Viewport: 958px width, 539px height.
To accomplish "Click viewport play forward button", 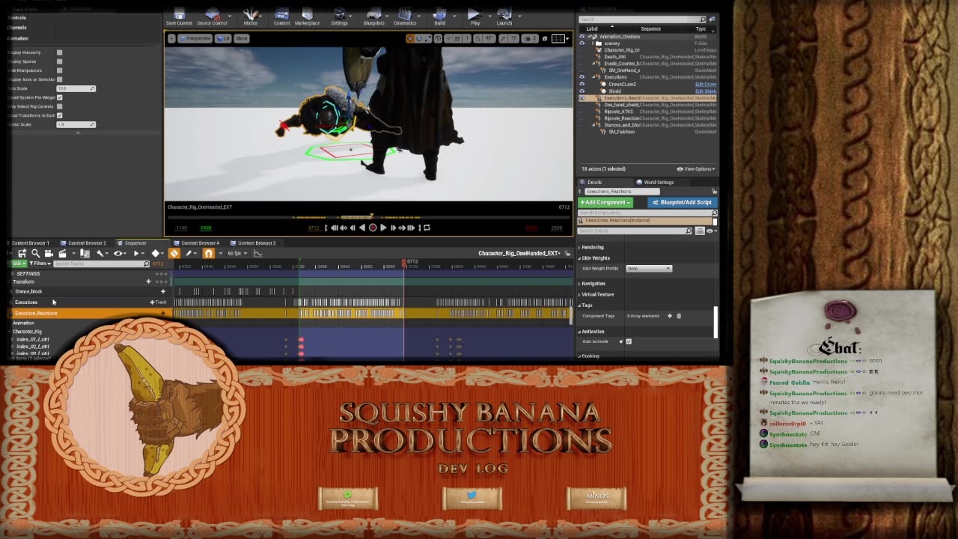I will coord(383,228).
